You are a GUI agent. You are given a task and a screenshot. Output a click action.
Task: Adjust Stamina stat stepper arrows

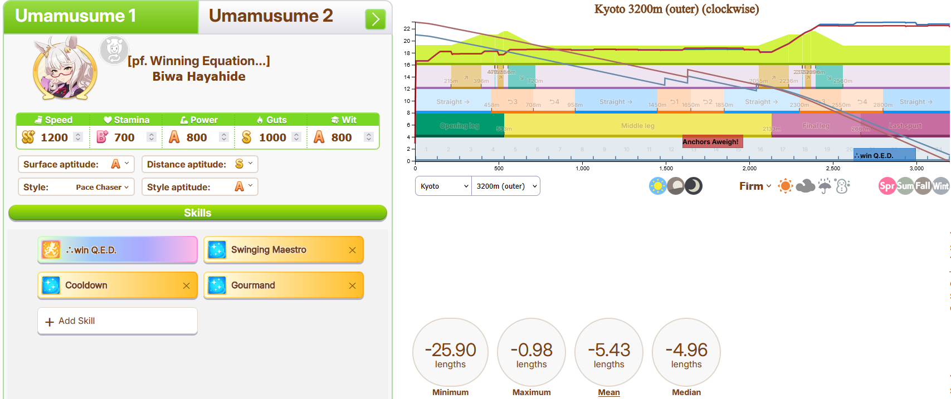point(152,137)
